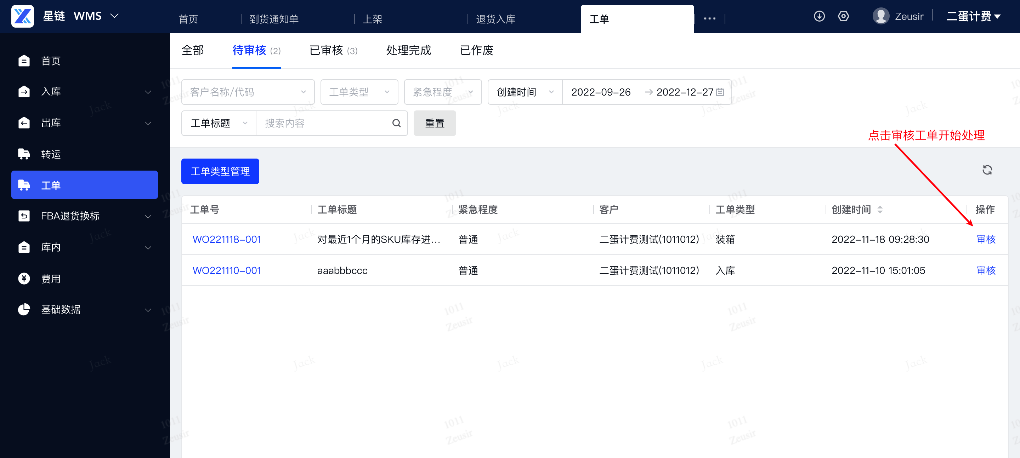The height and width of the screenshot is (458, 1020).
Task: Click the 2022-11-10 15:01:05 timestamp cell
Action: (878, 271)
